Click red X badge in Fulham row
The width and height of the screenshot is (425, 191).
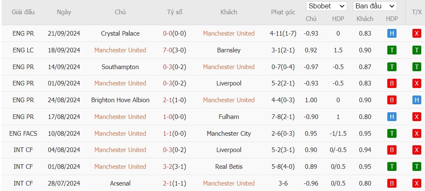pos(417,117)
